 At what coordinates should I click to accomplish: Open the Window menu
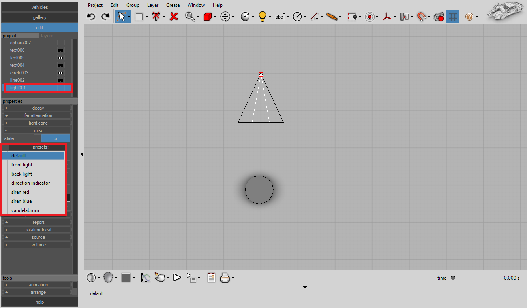click(x=196, y=5)
